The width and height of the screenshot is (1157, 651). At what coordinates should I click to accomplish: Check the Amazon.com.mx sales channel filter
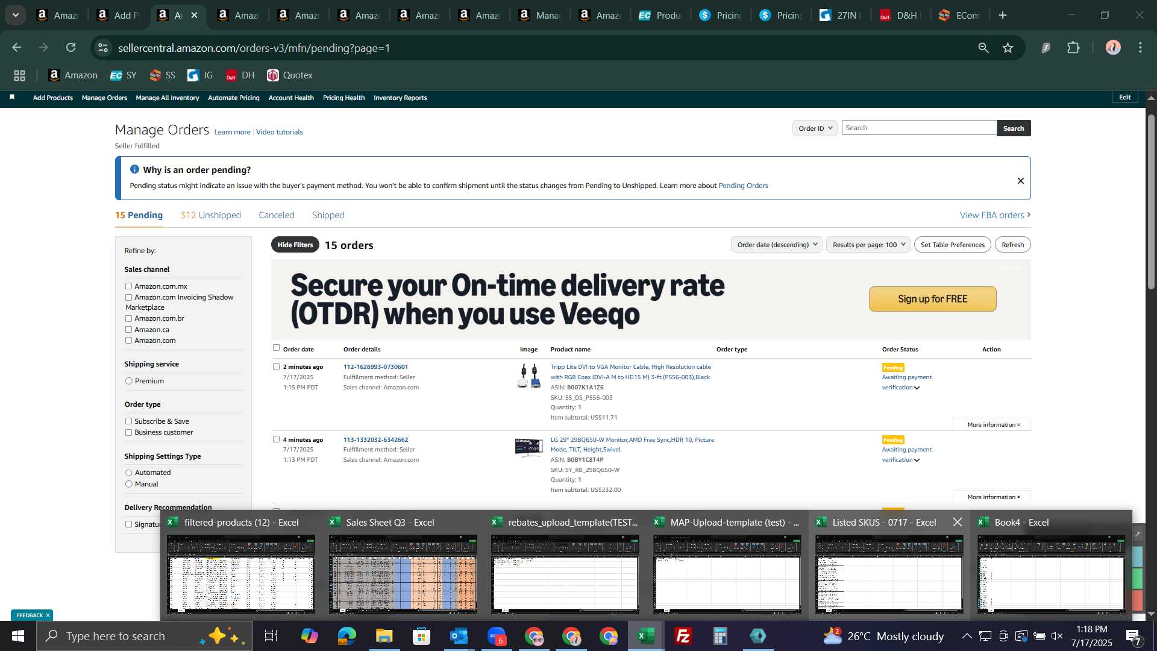pyautogui.click(x=128, y=286)
